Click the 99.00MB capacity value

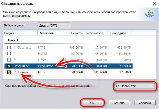[x=77, y=54]
